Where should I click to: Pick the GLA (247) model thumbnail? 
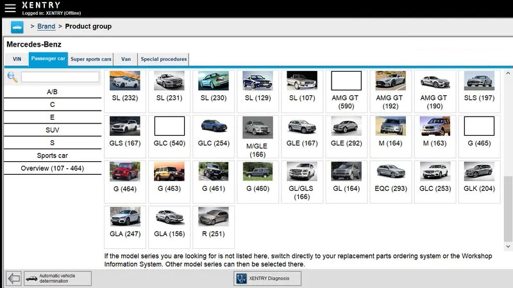[125, 217]
